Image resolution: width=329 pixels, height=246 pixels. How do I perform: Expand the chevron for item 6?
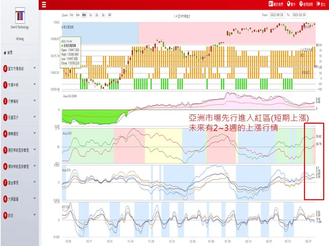35,166
